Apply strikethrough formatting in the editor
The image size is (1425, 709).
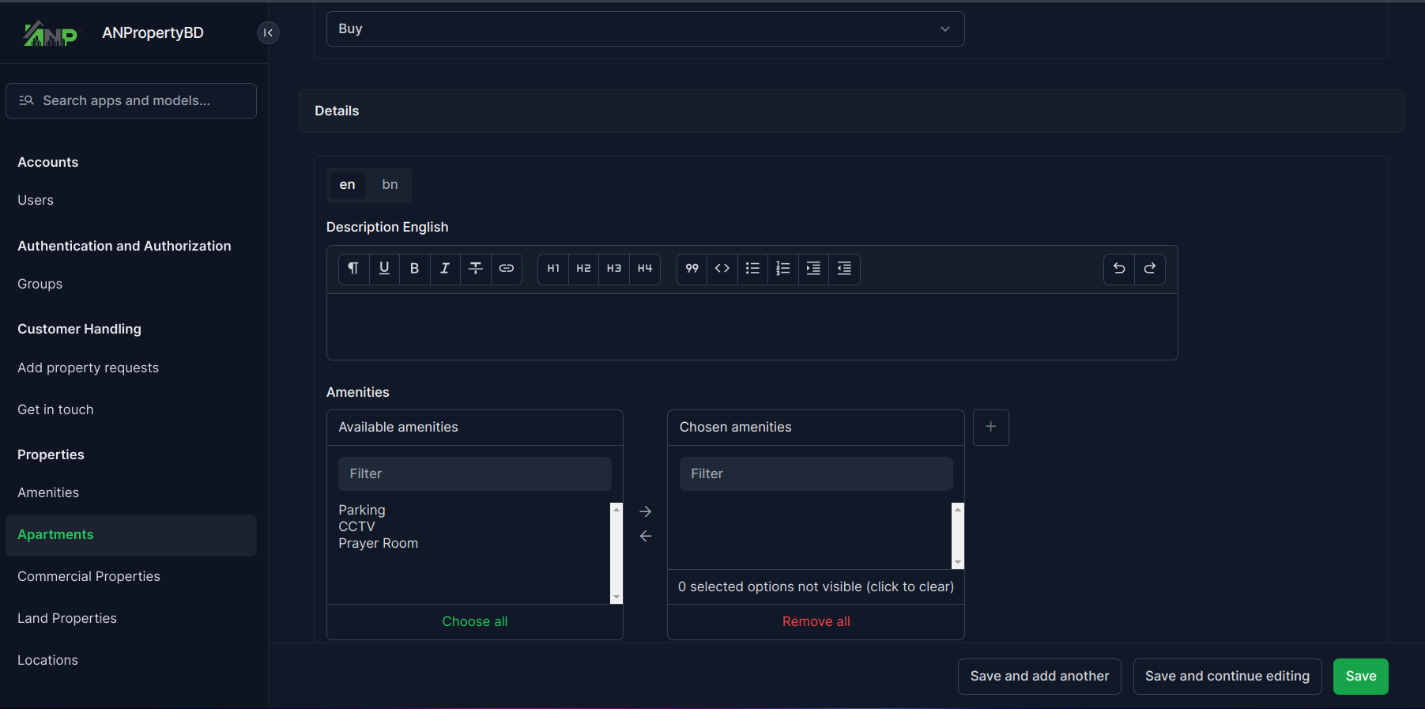[476, 269]
